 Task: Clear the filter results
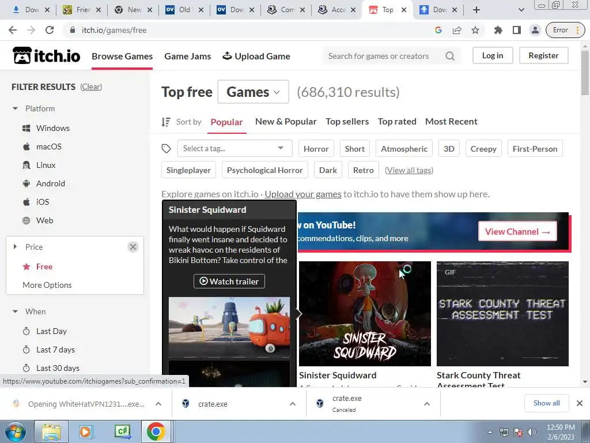click(x=91, y=87)
